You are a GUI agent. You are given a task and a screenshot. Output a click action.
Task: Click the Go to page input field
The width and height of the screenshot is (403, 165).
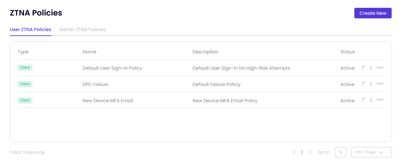point(341,152)
